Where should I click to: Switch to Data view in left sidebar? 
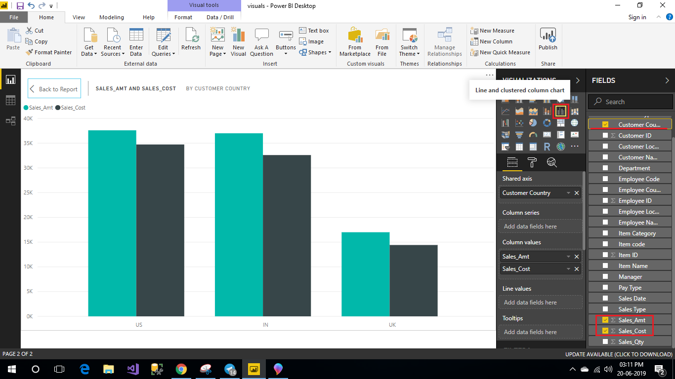pyautogui.click(x=10, y=100)
